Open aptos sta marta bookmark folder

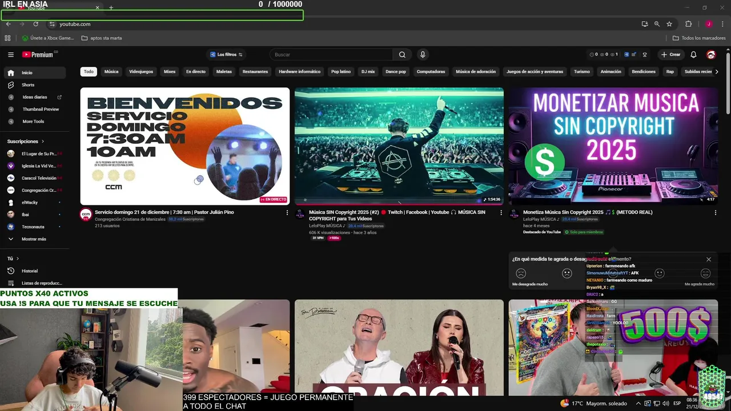pos(102,38)
